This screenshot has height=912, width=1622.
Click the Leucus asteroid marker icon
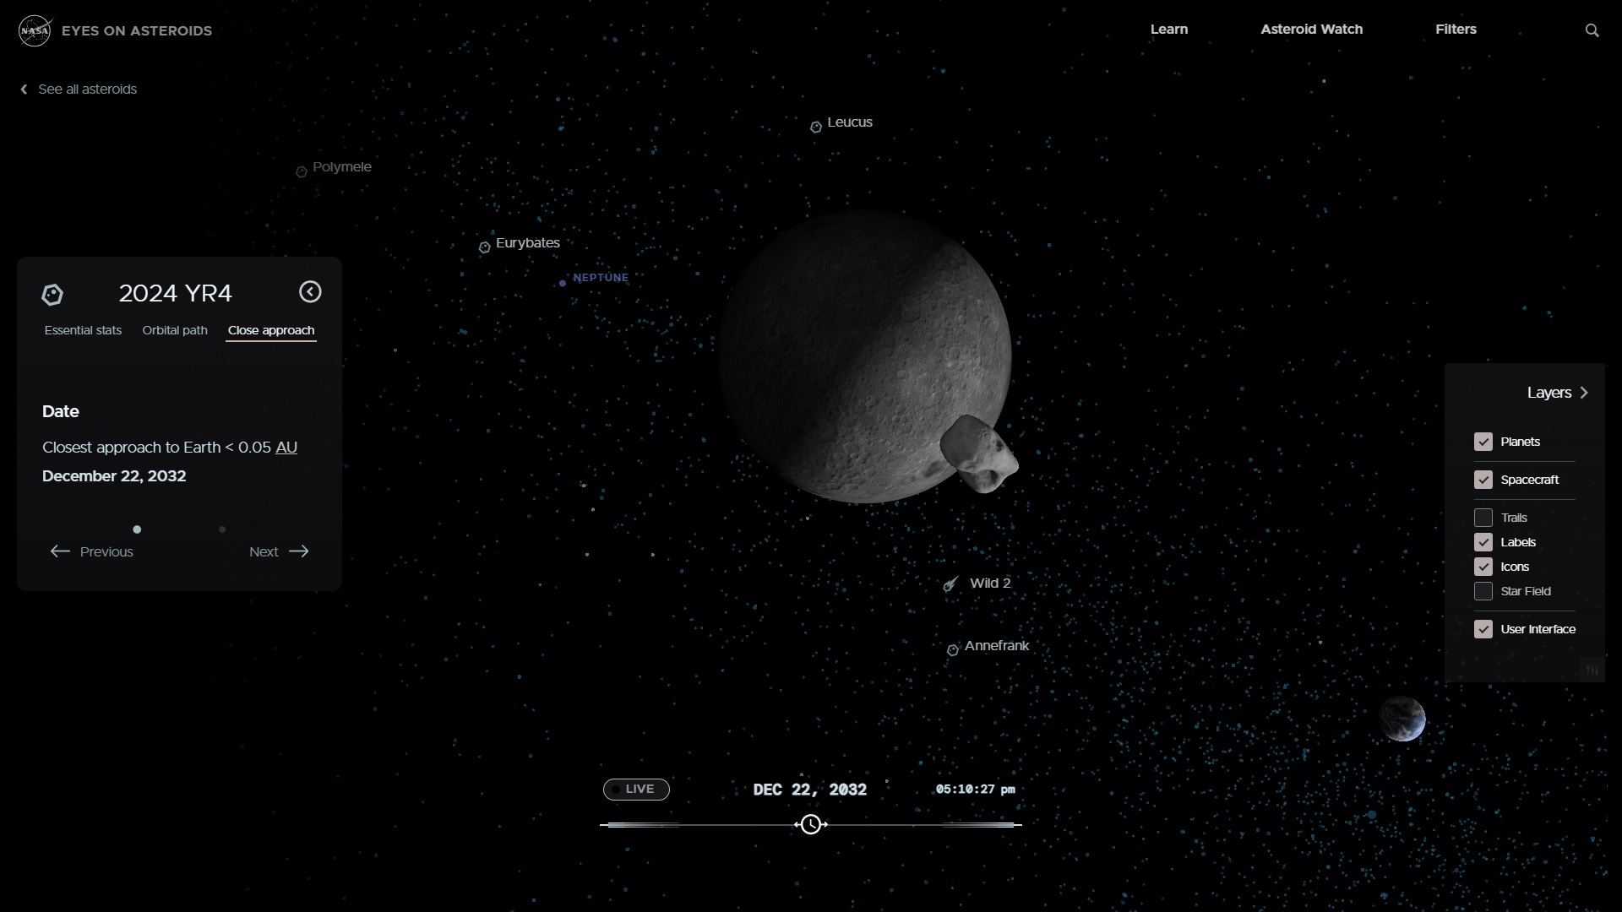[816, 128]
